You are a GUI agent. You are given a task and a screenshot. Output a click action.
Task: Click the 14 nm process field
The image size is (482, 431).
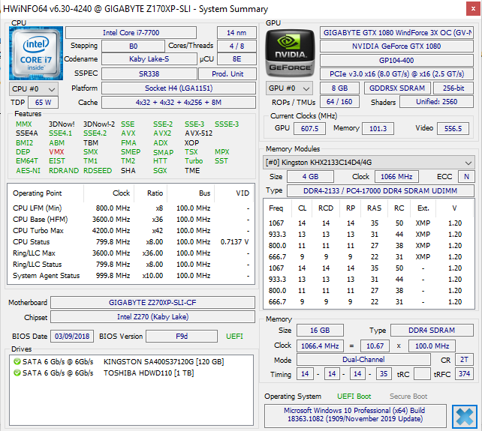pyautogui.click(x=236, y=32)
